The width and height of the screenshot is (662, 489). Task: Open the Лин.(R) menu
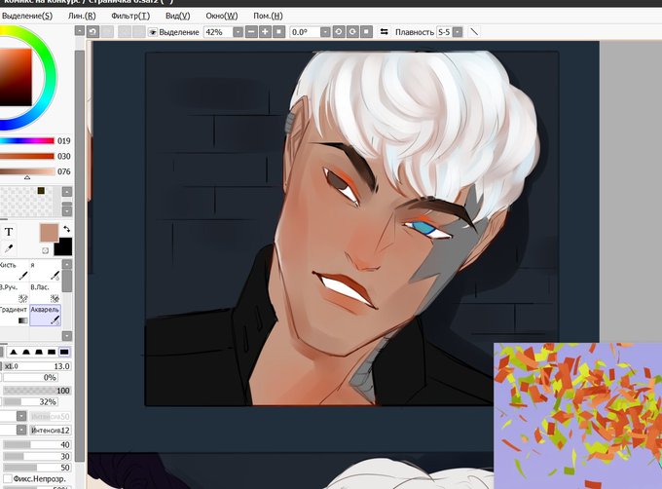coord(82,16)
